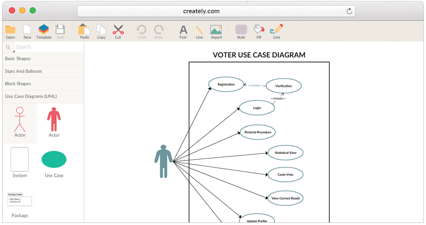
Task: Click the Fill paint bucket icon
Action: (259, 29)
